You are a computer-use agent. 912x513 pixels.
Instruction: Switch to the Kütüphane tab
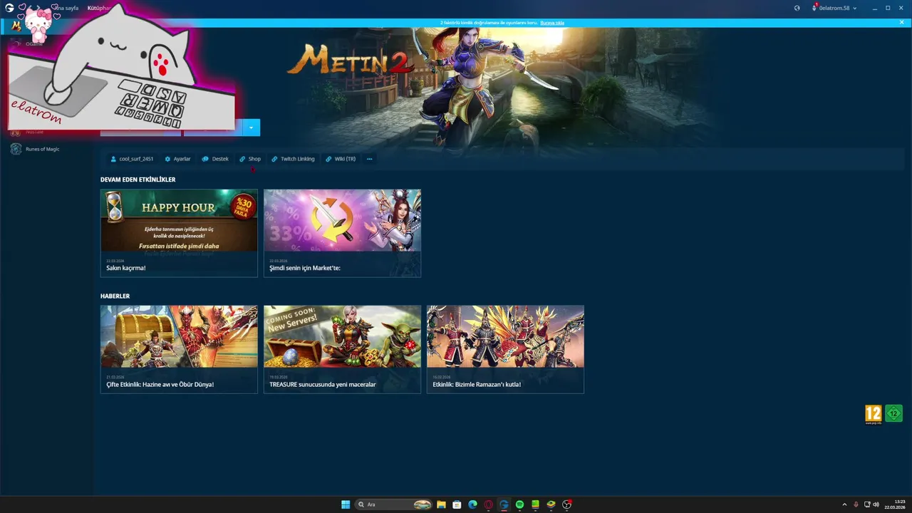coord(98,8)
